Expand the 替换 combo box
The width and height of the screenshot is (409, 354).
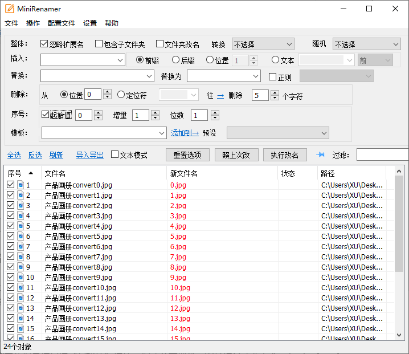tap(149, 76)
